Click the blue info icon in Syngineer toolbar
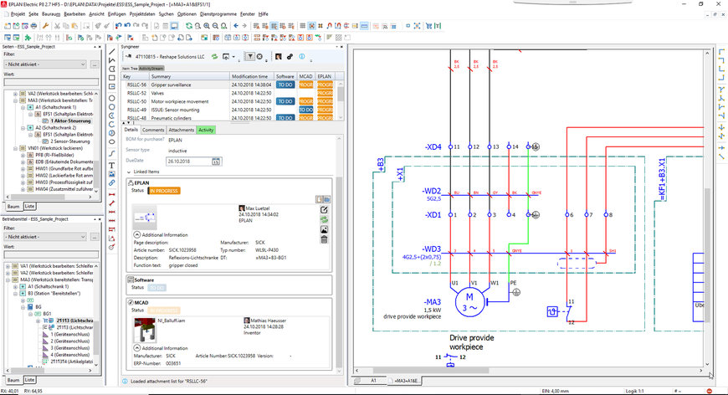The width and height of the screenshot is (728, 395). pyautogui.click(x=302, y=57)
